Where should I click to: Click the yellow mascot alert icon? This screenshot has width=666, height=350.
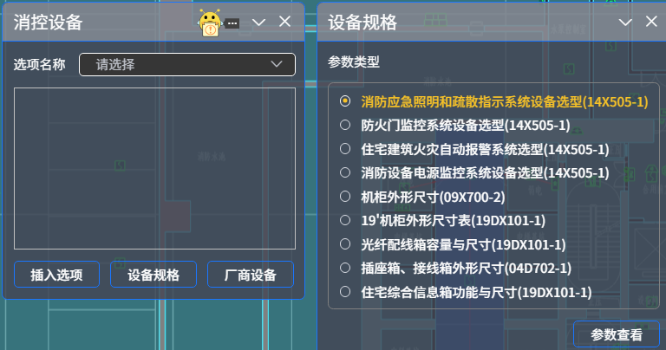(x=210, y=23)
